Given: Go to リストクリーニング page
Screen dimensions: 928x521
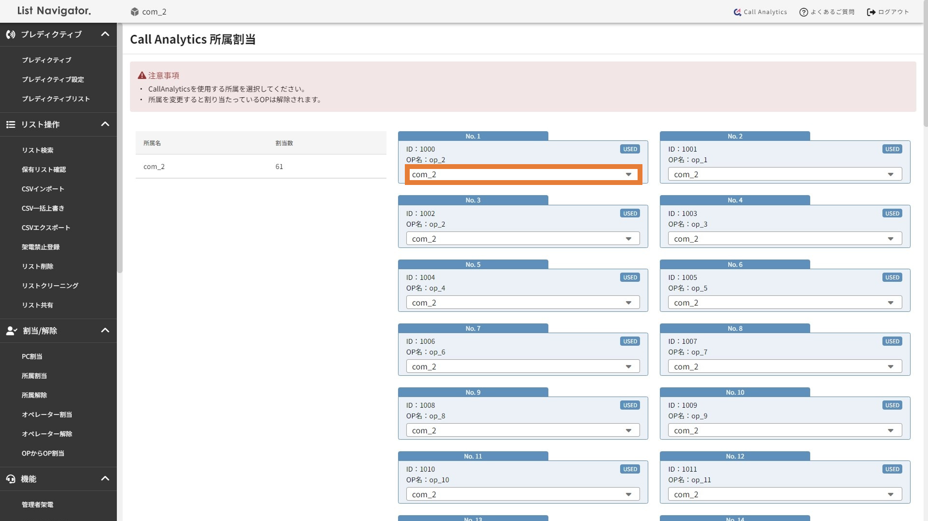Looking at the screenshot, I should pos(50,286).
